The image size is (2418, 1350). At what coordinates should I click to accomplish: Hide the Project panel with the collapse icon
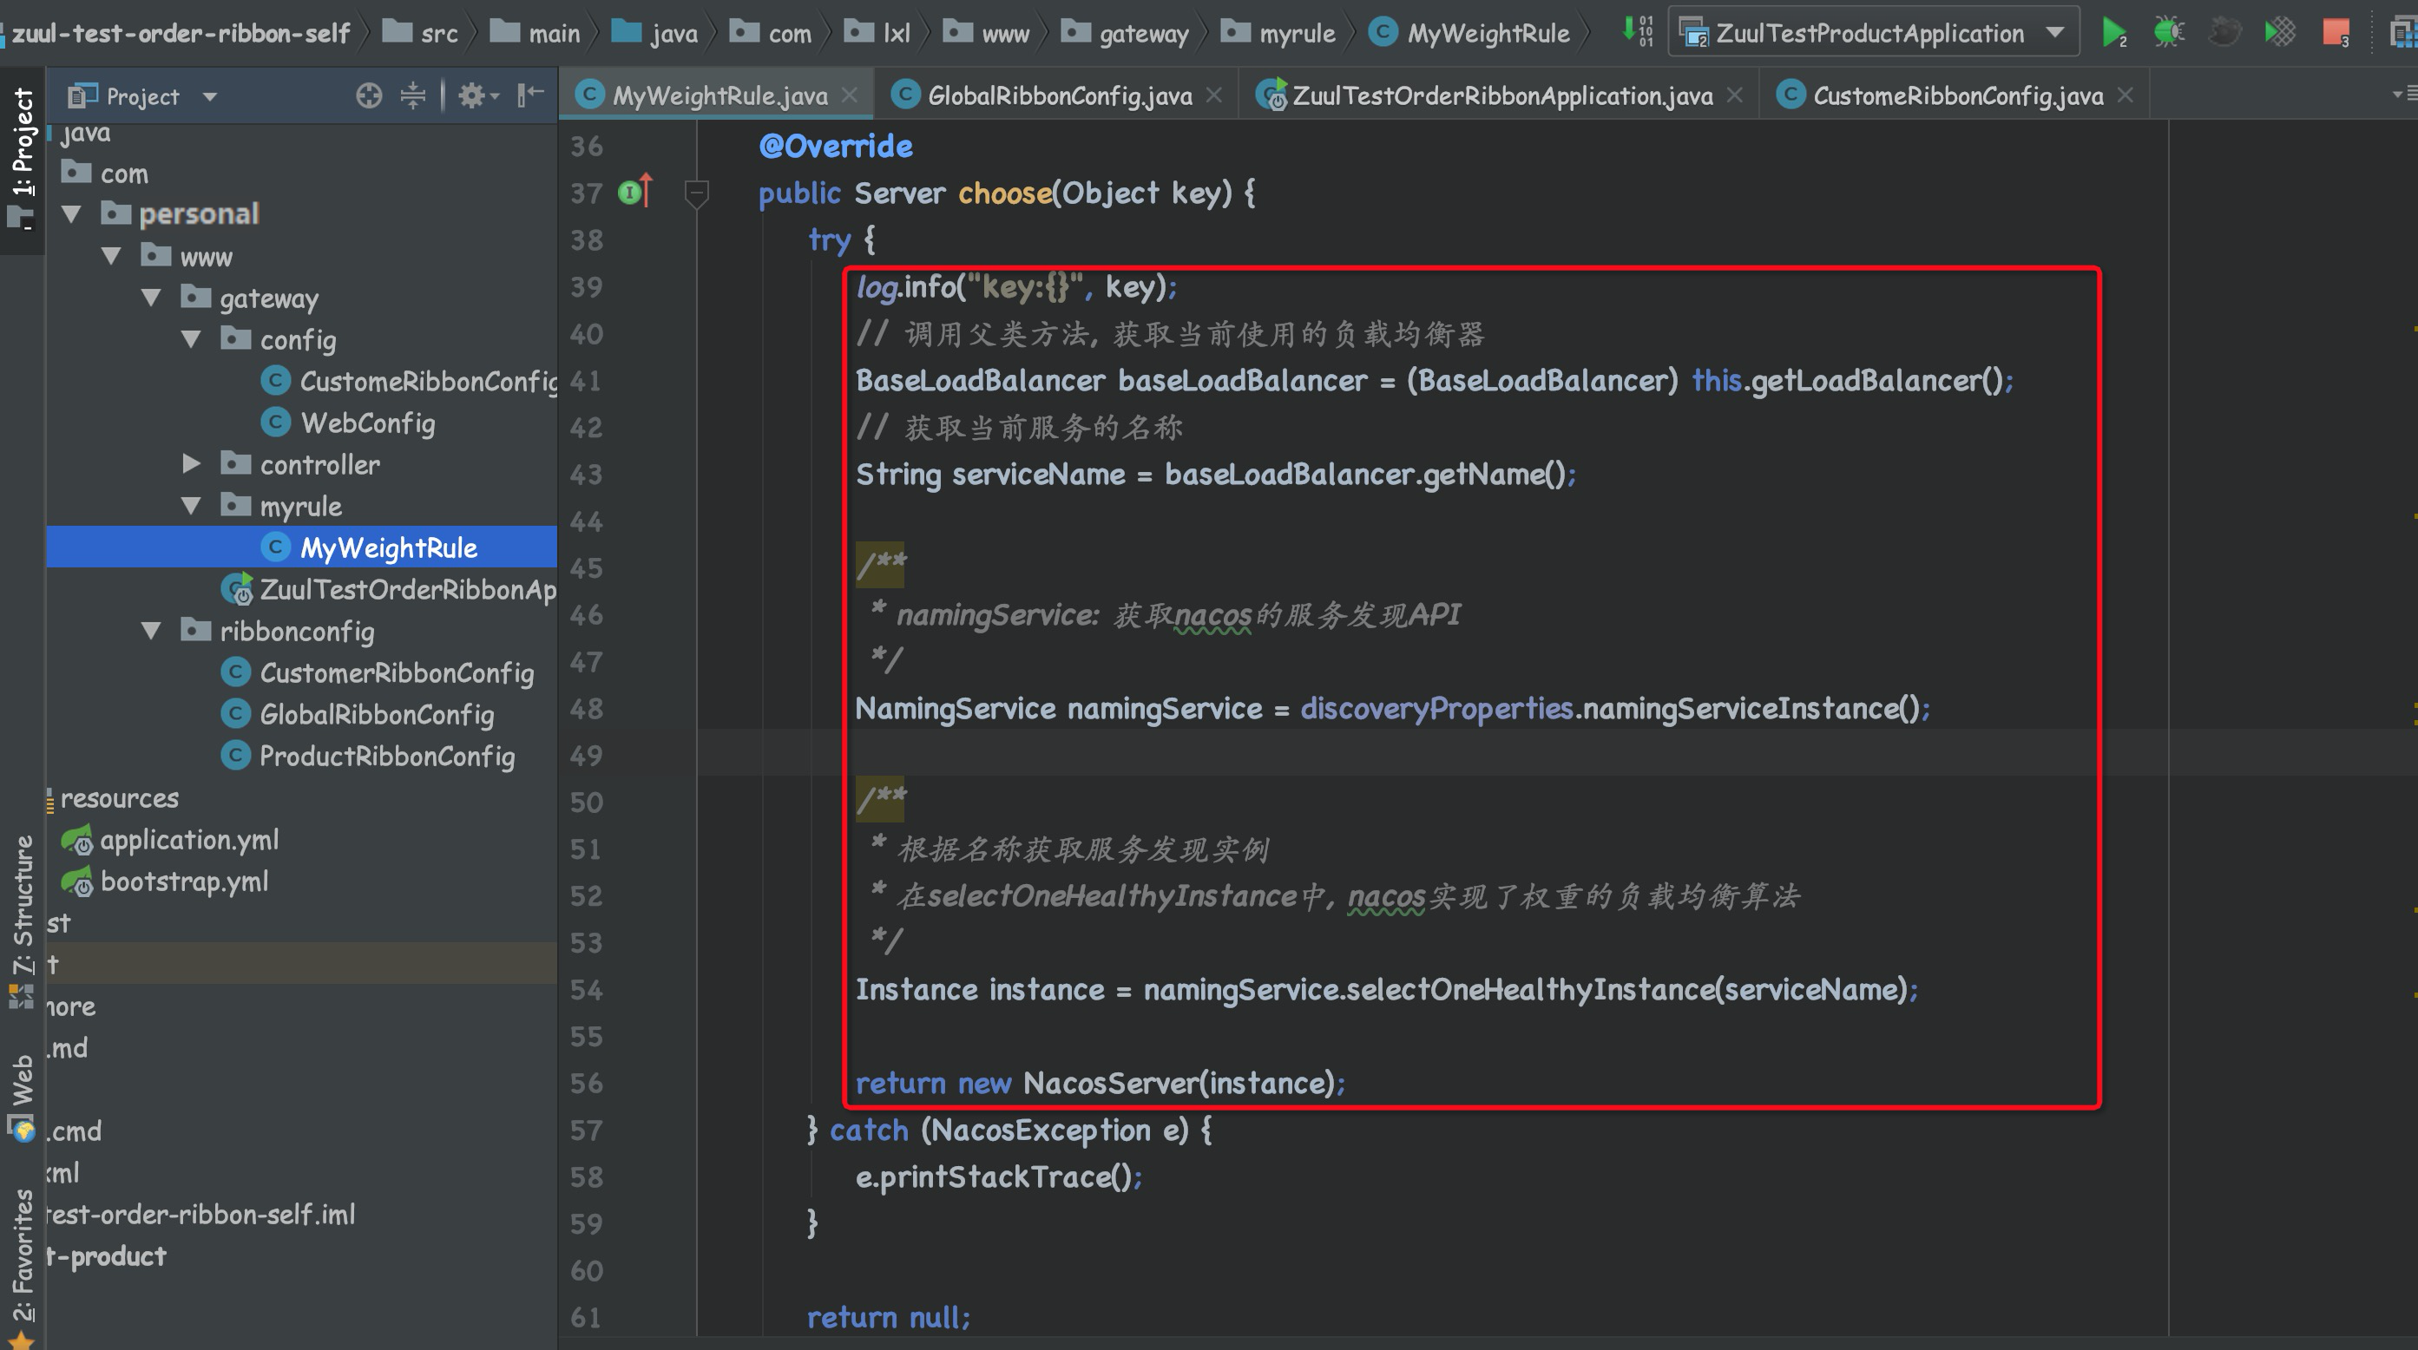pos(530,94)
